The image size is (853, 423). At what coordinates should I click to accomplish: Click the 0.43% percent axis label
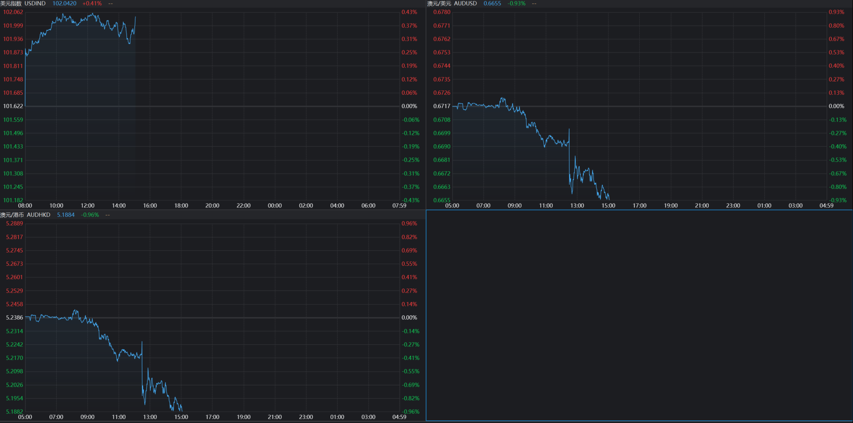click(x=410, y=12)
